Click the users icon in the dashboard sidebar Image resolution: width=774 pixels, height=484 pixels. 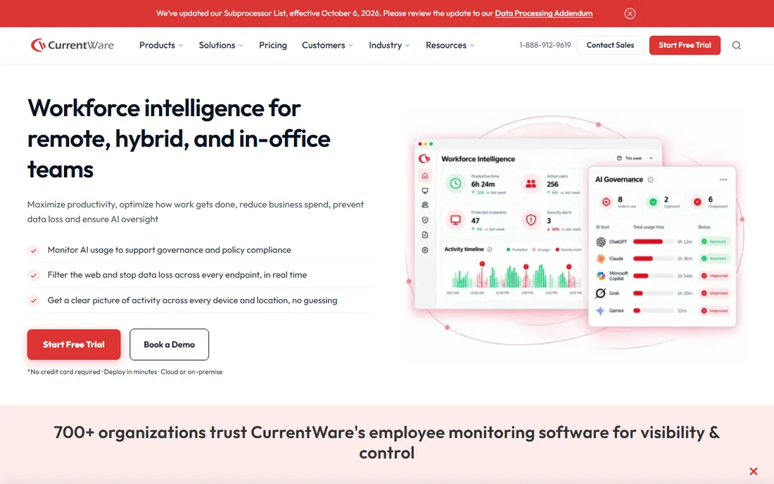[424, 205]
